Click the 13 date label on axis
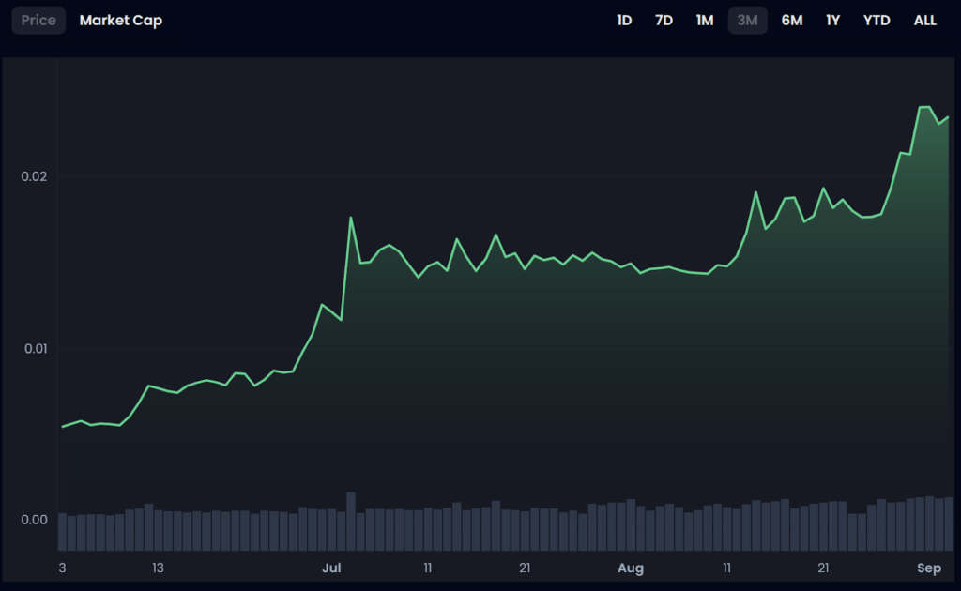 coord(158,568)
